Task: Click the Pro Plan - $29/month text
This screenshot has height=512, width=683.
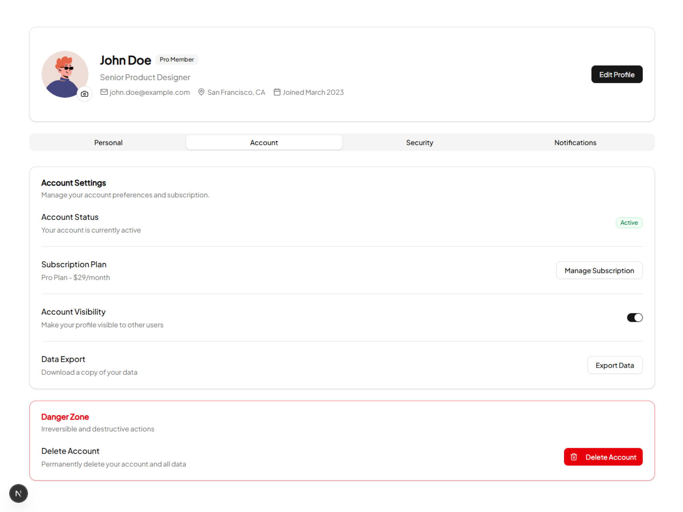Action: 76,277
